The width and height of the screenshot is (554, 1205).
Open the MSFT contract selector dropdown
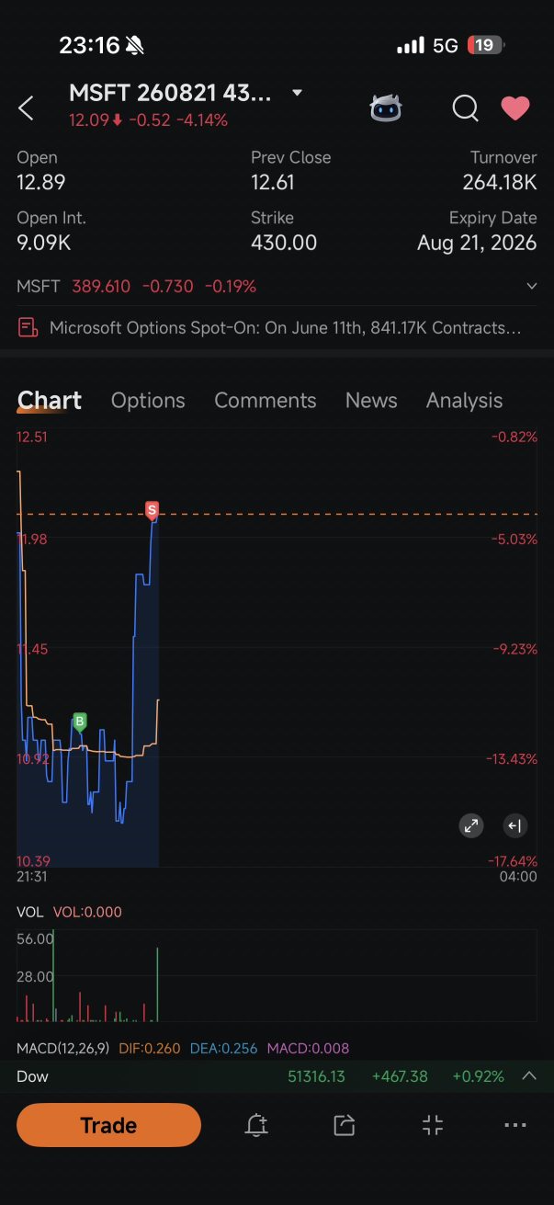(297, 93)
